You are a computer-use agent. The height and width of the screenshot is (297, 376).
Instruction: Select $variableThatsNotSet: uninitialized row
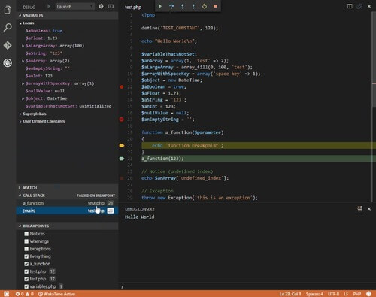(x=67, y=106)
